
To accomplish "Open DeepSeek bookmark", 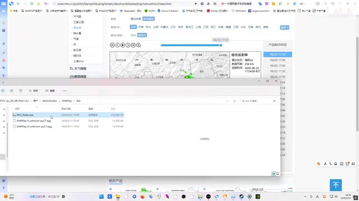I will click(131, 11).
